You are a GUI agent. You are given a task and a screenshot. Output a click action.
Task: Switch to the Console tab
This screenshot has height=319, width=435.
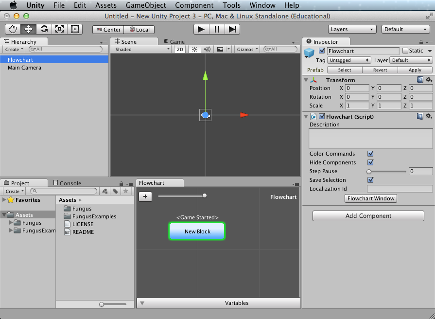pyautogui.click(x=67, y=183)
